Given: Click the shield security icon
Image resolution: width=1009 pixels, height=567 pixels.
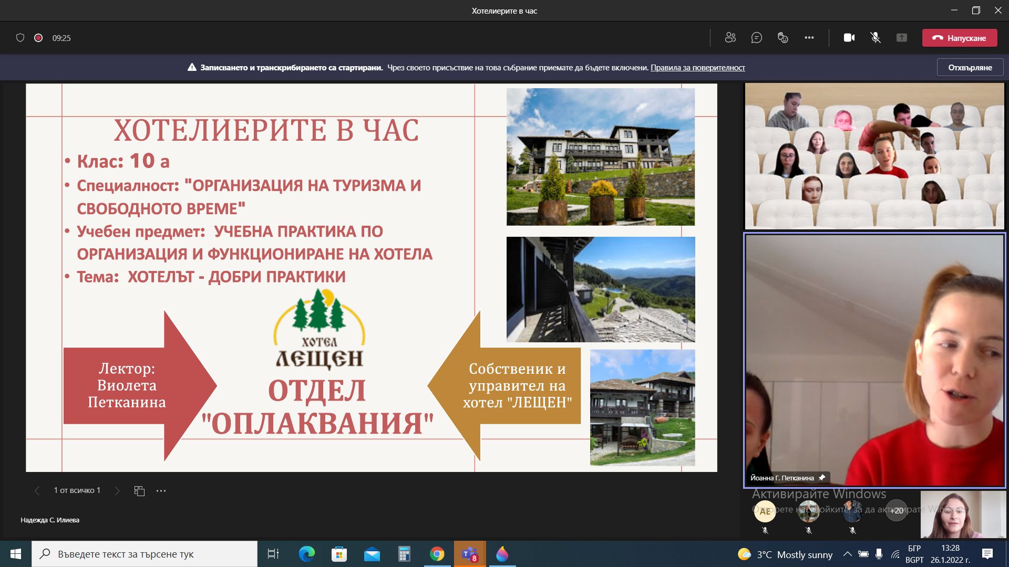Looking at the screenshot, I should coord(20,38).
